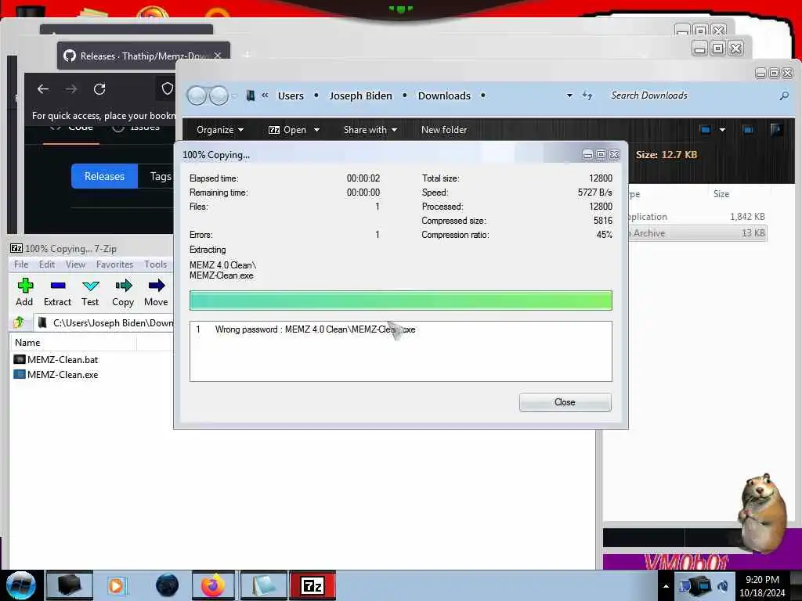Image resolution: width=802 pixels, height=601 pixels.
Task: Click the Test toolbar icon in 7-Zip
Action: tap(90, 293)
